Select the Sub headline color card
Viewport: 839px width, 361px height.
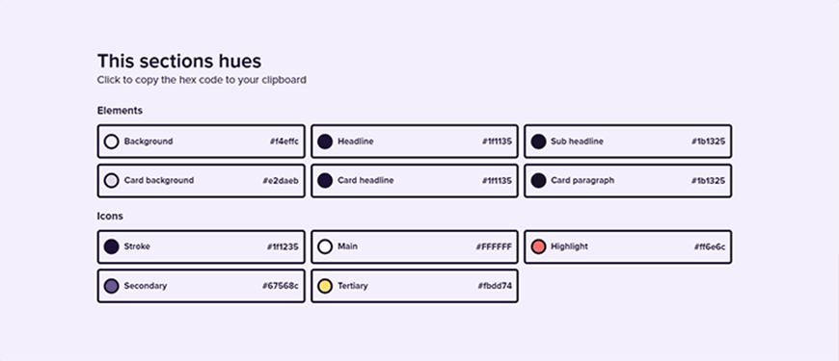point(628,142)
